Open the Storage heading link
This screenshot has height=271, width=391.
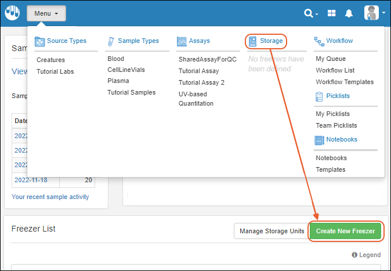click(271, 41)
